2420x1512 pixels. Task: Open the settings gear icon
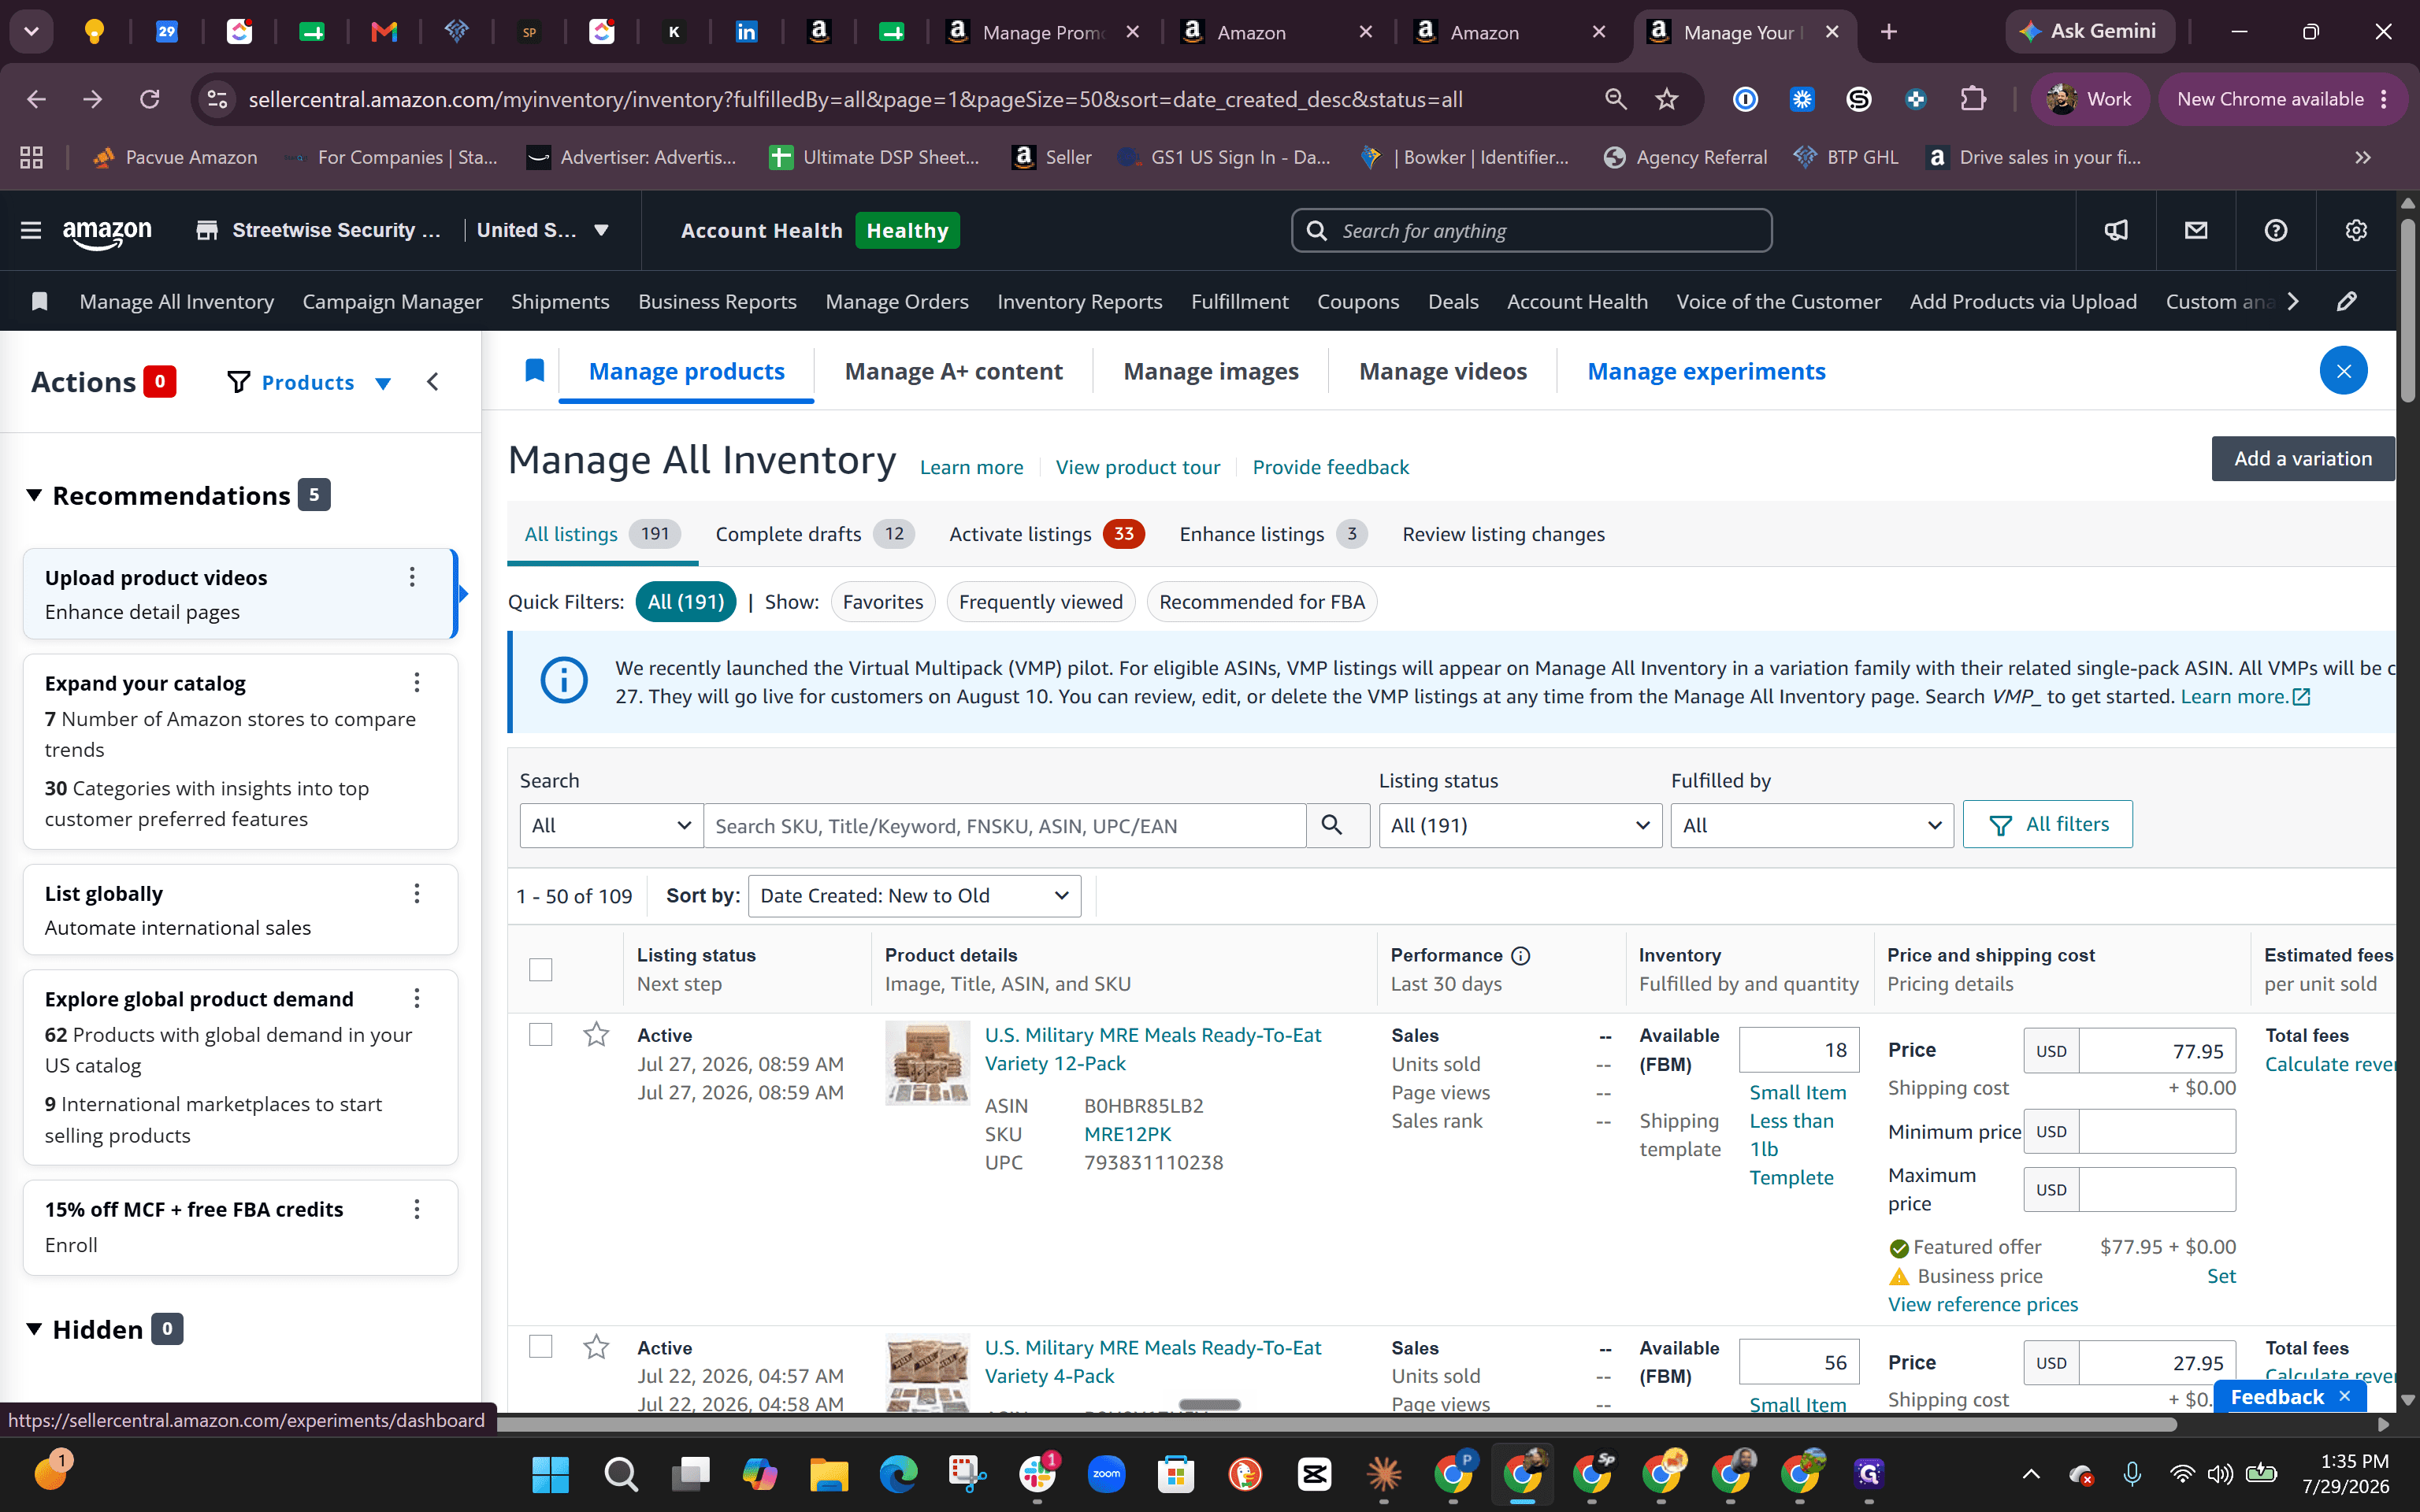(x=2356, y=231)
